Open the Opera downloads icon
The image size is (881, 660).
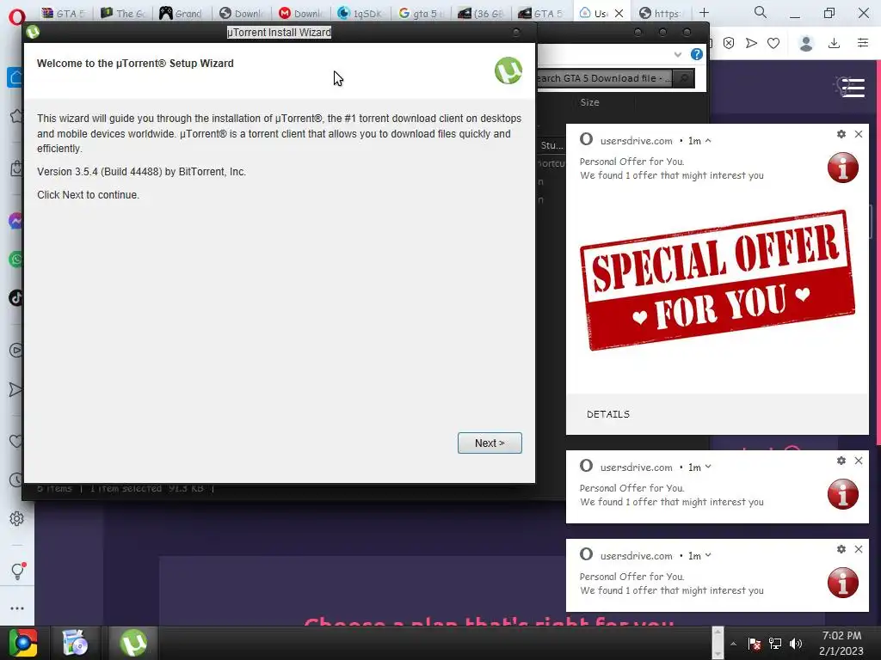pyautogui.click(x=834, y=43)
